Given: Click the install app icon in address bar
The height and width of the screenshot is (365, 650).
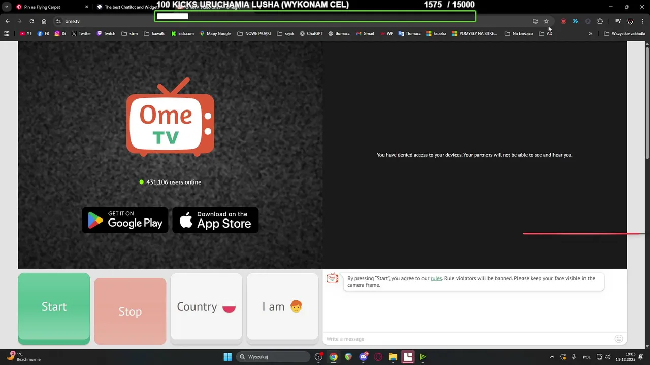Looking at the screenshot, I should (x=535, y=21).
